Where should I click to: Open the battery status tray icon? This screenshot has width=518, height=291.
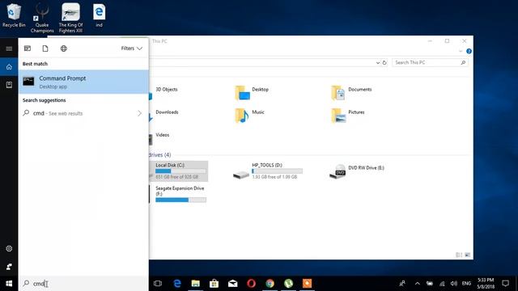click(430, 284)
